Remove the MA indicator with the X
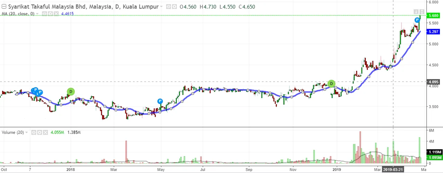The image size is (443, 173). point(56,13)
